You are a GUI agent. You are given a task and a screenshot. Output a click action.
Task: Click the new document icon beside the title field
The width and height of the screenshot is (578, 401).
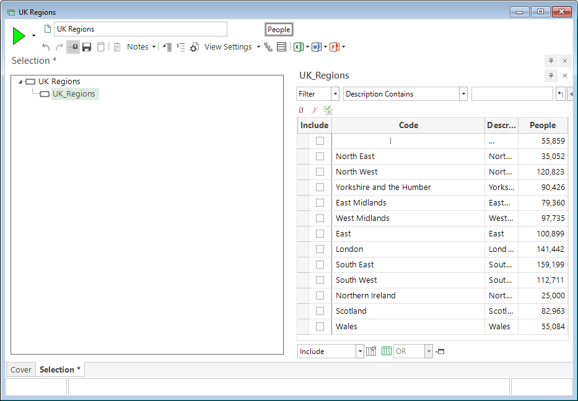coord(47,28)
